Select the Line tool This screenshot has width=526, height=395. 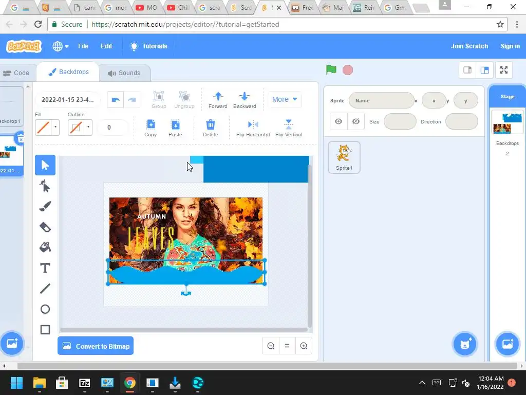tap(45, 289)
